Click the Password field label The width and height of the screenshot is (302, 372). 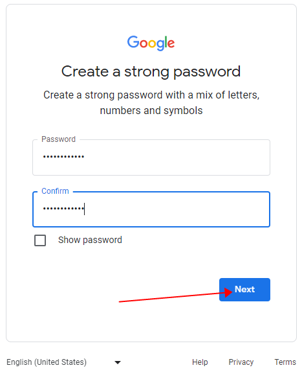click(58, 139)
